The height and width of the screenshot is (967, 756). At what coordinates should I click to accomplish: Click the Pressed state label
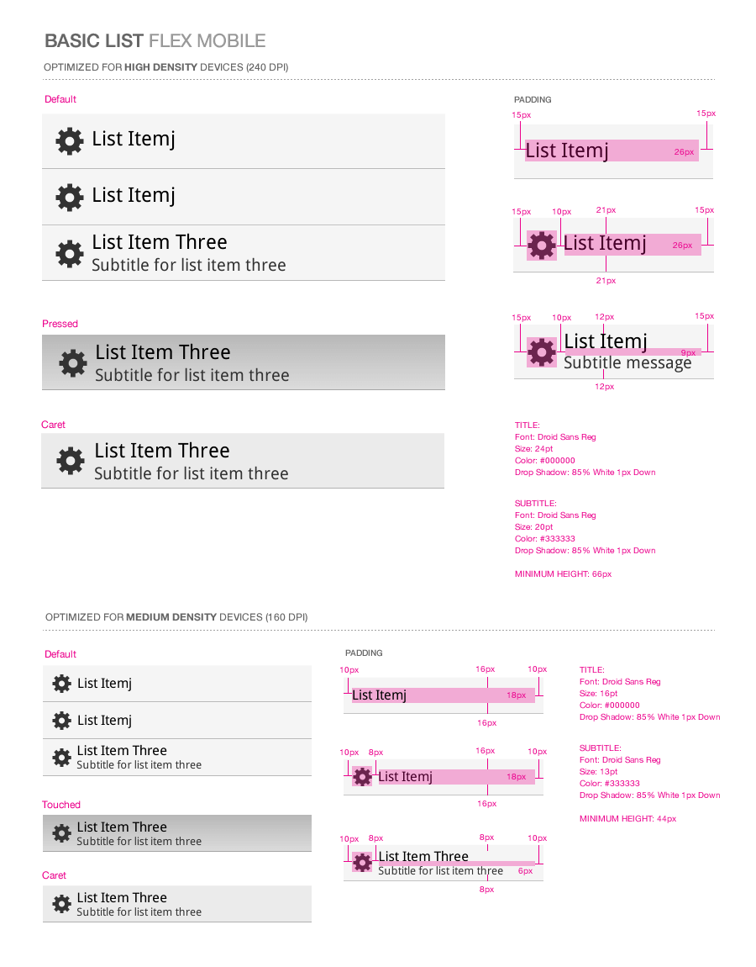(60, 324)
